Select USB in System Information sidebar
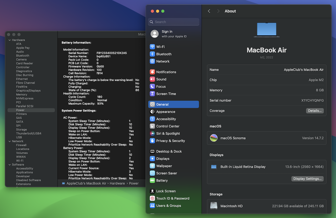This screenshot has width=336, height=218. 19,137
